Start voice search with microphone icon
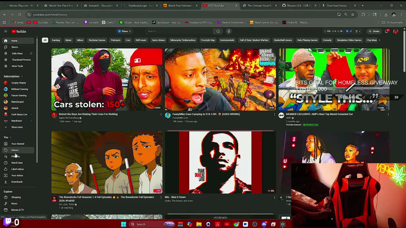406x228 pixels. 229,31
